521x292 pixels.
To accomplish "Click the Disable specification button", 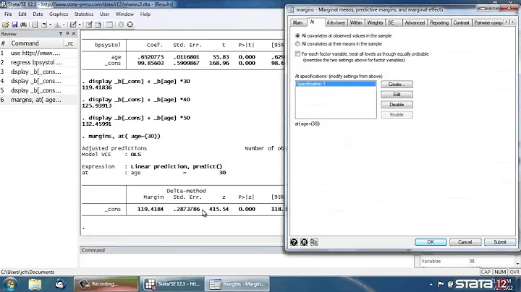I will (x=397, y=105).
